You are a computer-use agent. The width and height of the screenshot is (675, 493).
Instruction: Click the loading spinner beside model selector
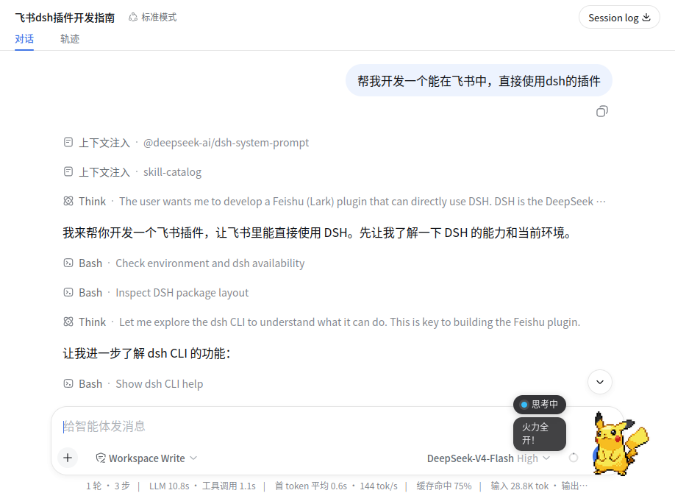pyautogui.click(x=574, y=458)
